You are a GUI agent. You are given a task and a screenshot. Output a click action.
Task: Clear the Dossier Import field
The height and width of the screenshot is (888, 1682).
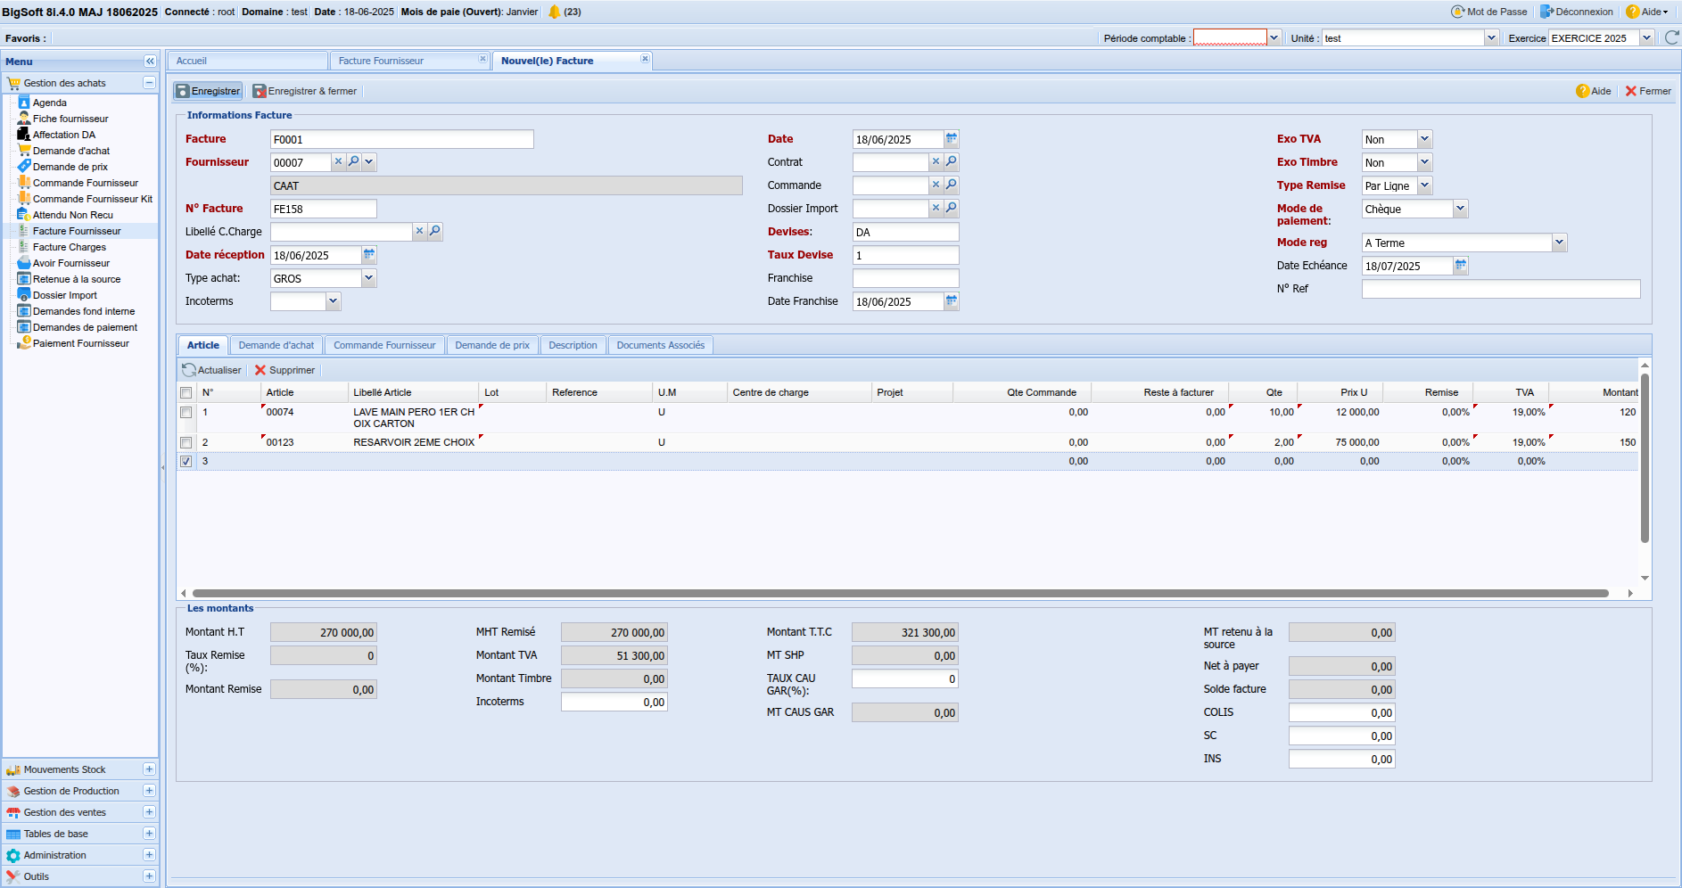click(x=936, y=209)
